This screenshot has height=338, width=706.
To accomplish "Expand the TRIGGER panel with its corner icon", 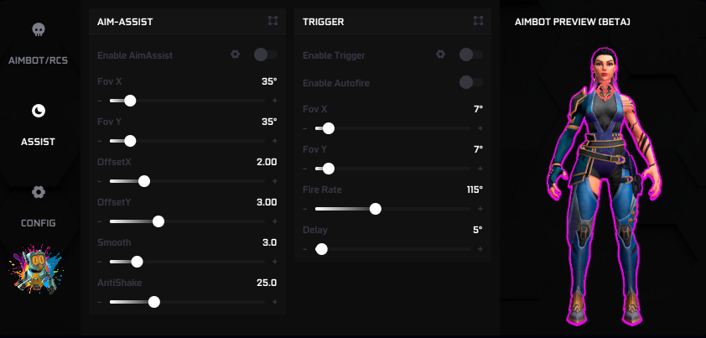I will click(x=478, y=20).
